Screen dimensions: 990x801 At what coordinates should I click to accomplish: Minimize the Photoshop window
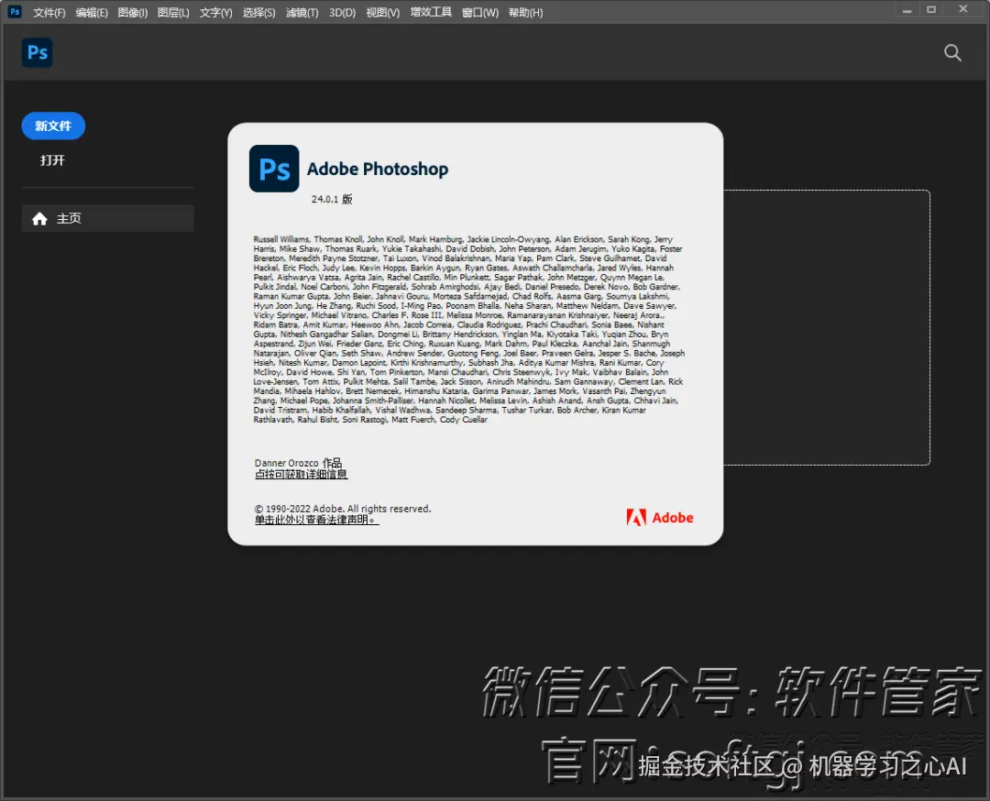tap(907, 10)
